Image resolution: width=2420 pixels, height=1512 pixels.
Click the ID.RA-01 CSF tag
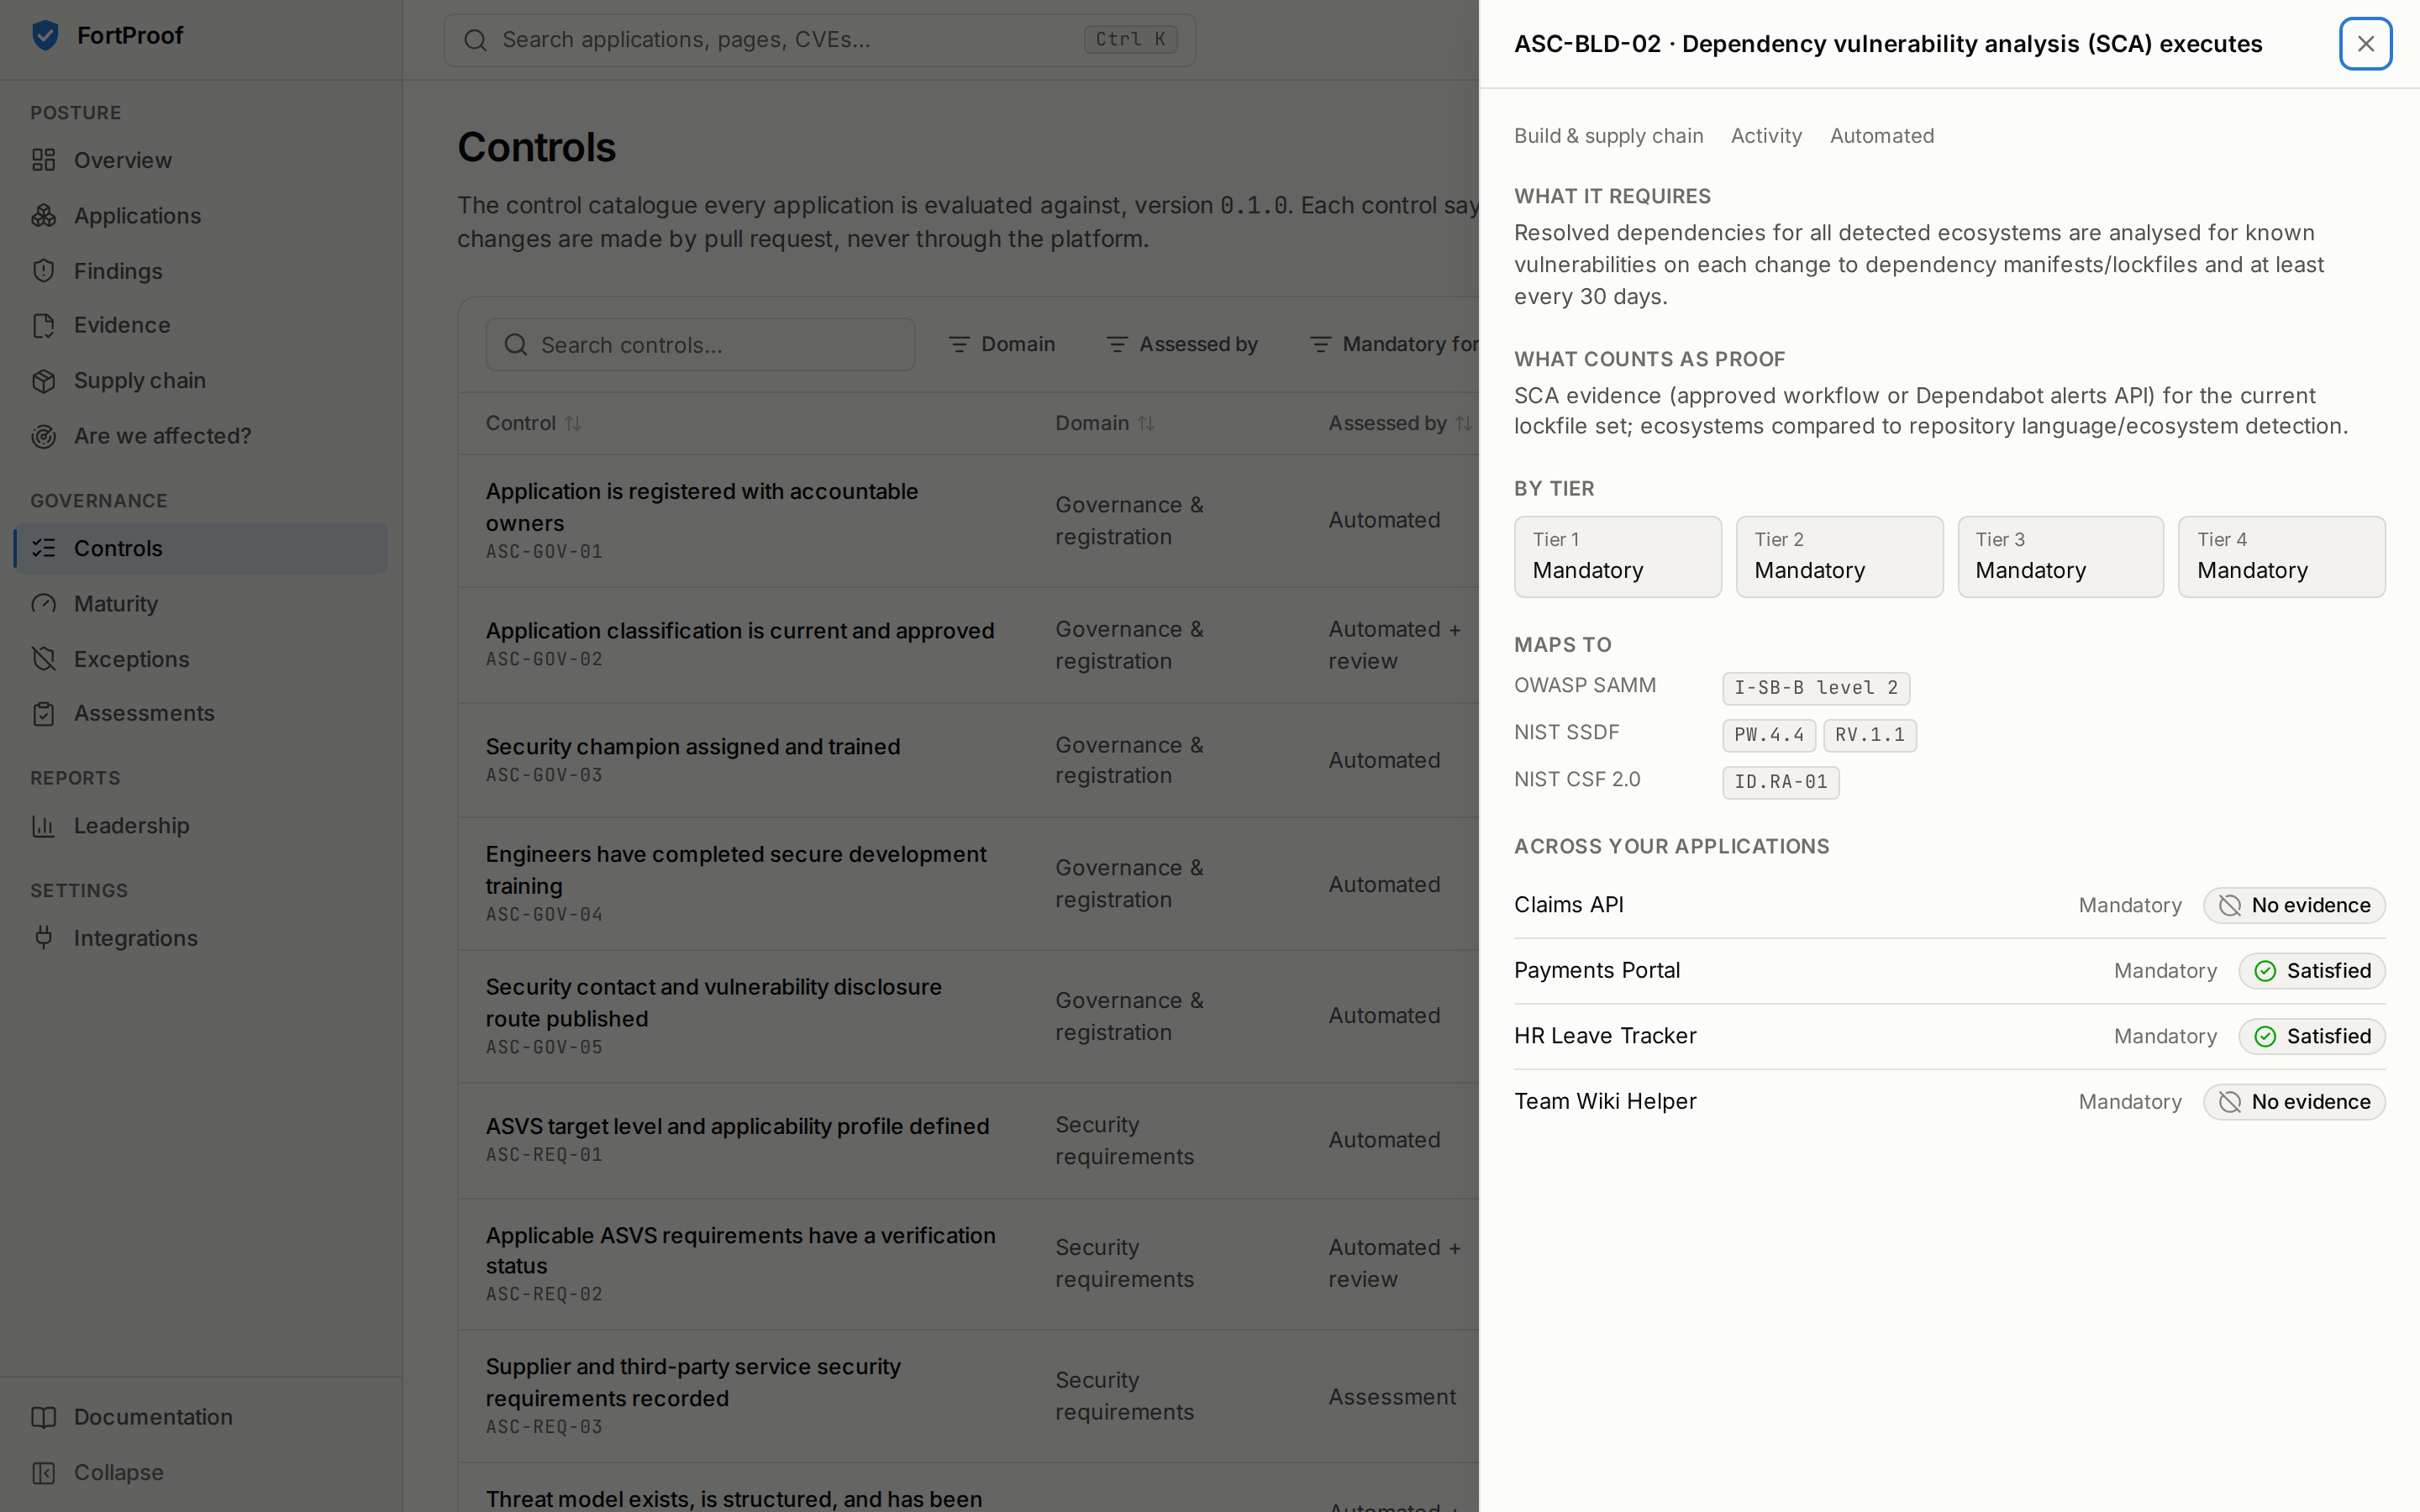[1780, 782]
